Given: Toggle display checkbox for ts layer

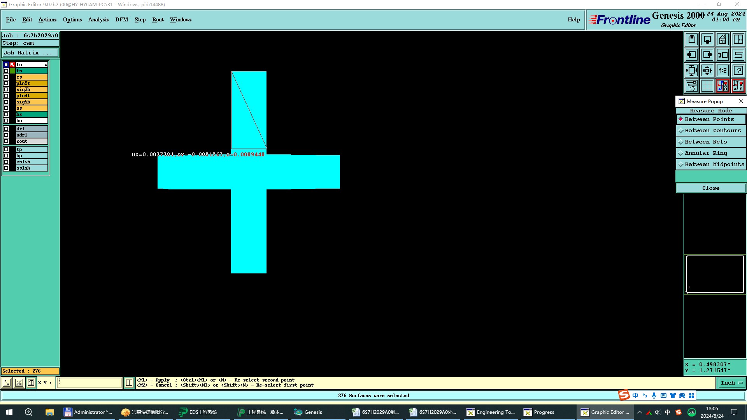Looking at the screenshot, I should click(x=6, y=71).
